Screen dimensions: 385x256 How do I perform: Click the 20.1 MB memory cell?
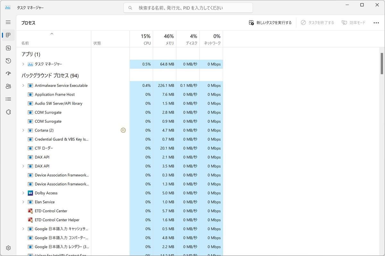click(x=165, y=148)
